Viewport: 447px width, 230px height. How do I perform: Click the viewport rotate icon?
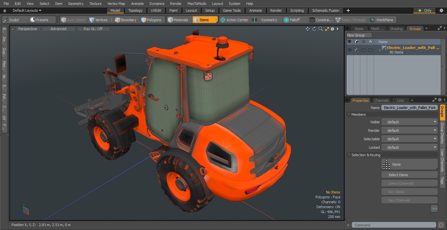314,29
